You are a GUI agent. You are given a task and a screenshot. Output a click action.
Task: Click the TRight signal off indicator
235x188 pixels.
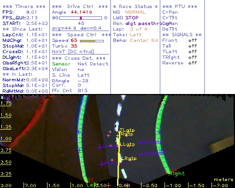click(x=192, y=57)
